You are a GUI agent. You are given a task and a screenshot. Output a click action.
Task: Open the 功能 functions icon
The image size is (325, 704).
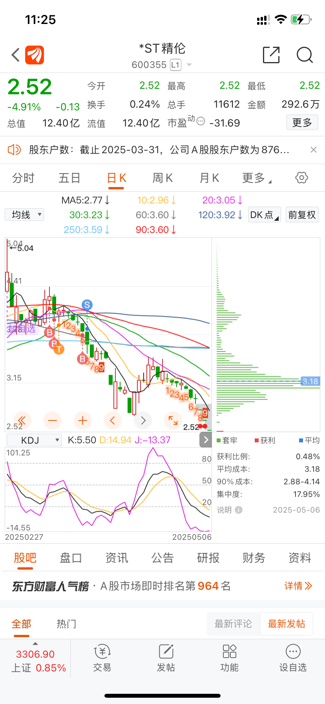click(230, 658)
